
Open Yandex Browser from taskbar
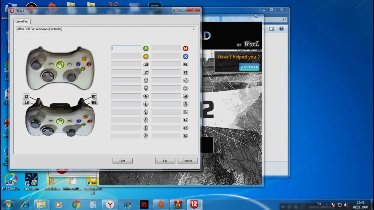(110, 205)
